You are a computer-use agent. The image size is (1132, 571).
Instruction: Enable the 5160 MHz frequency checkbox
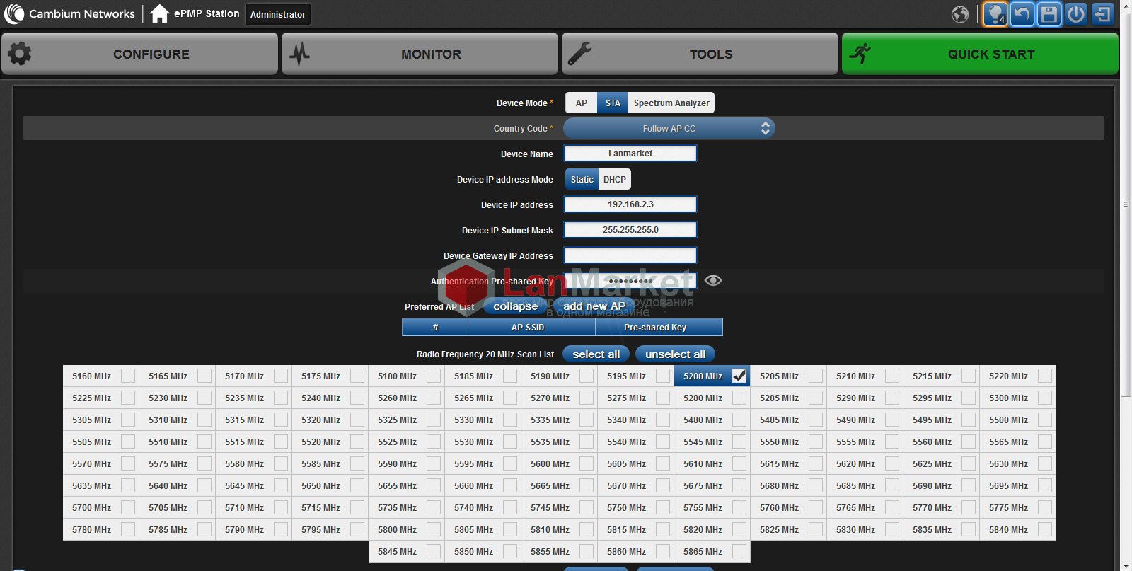tap(128, 376)
